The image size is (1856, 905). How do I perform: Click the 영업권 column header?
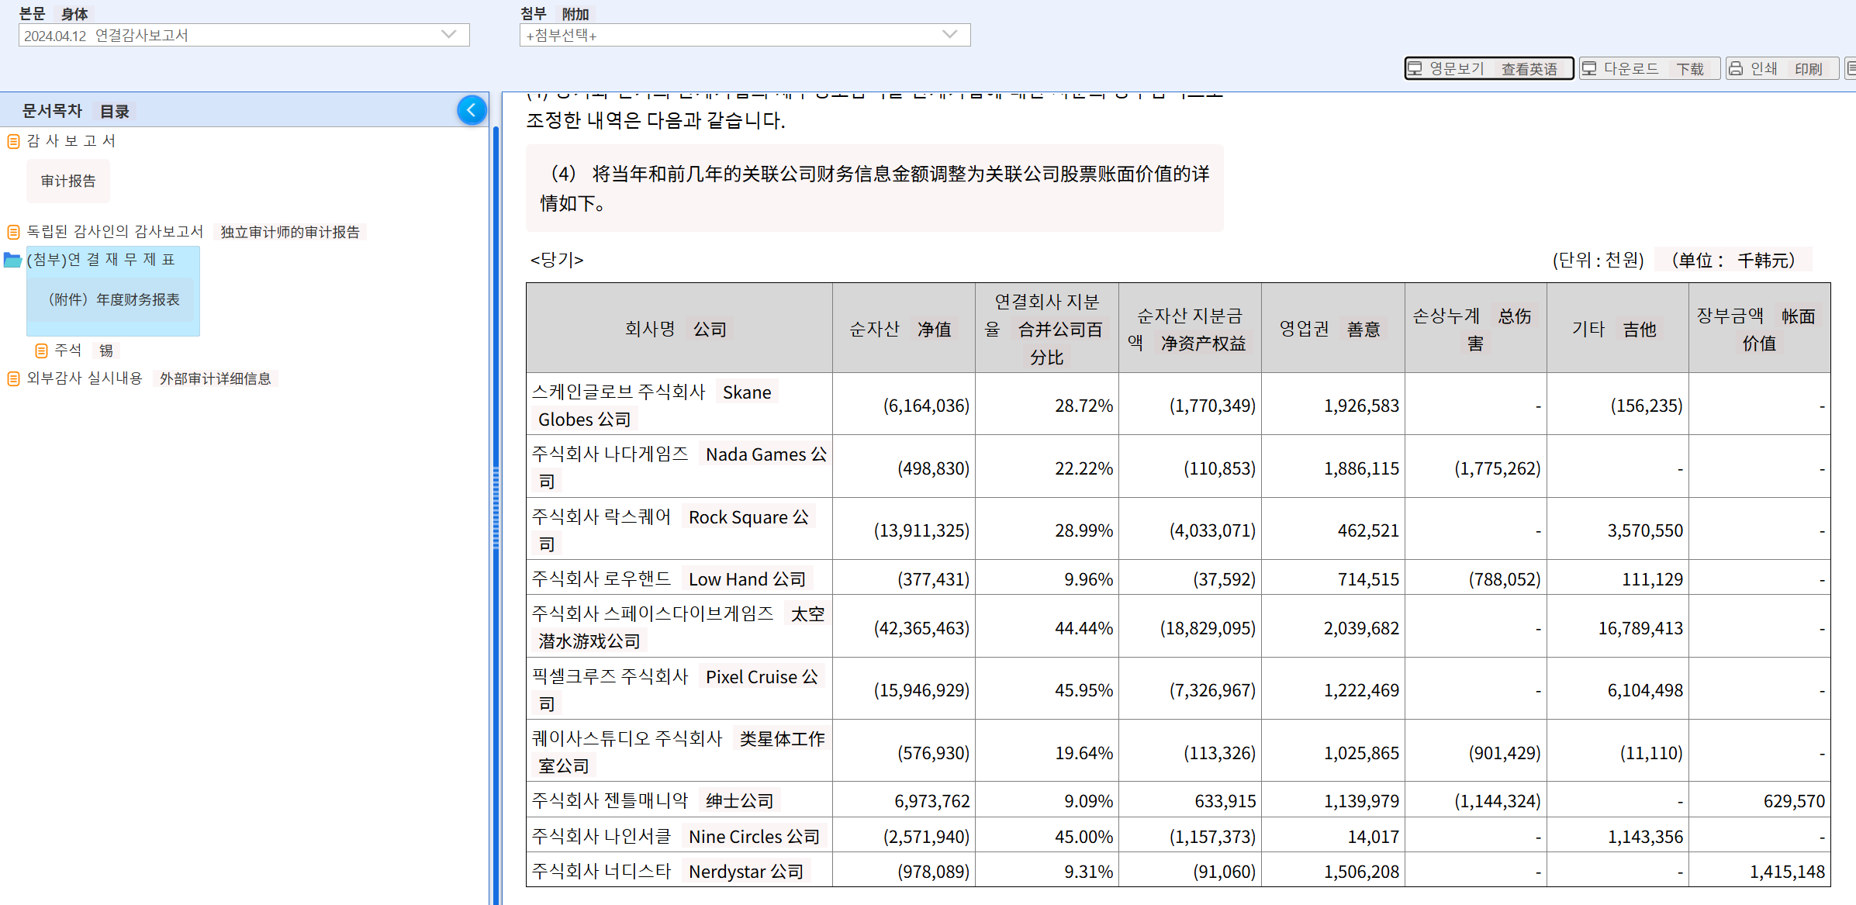[x=1333, y=329]
